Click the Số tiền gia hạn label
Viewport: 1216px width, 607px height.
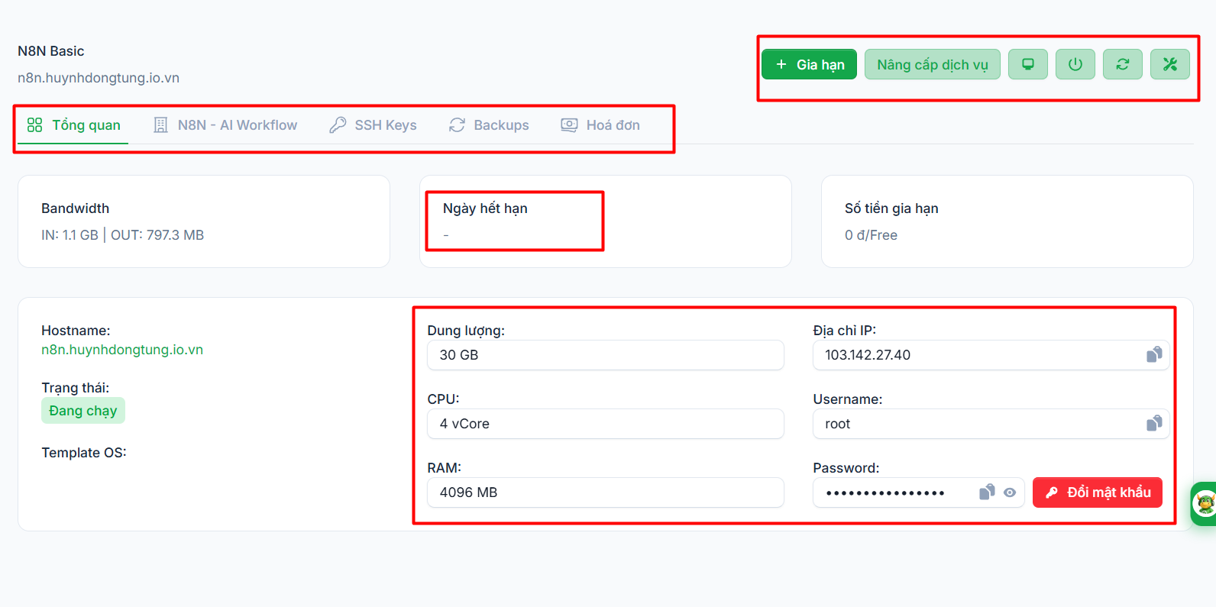pos(891,208)
